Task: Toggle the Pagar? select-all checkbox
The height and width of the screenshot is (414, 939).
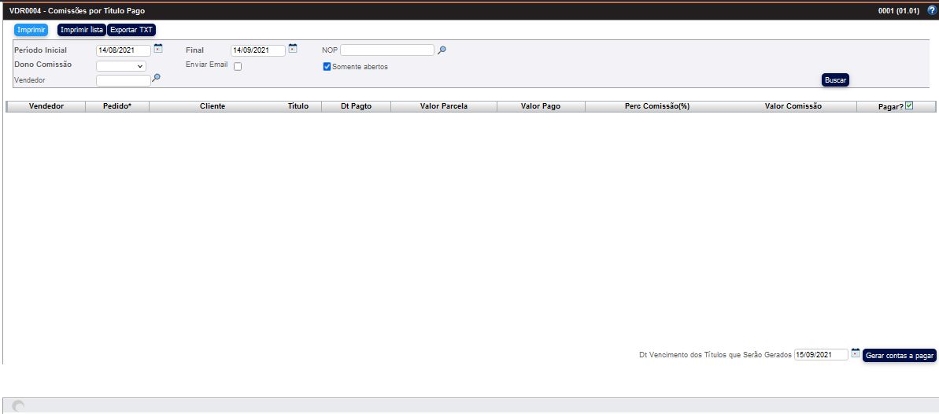Action: click(x=909, y=105)
